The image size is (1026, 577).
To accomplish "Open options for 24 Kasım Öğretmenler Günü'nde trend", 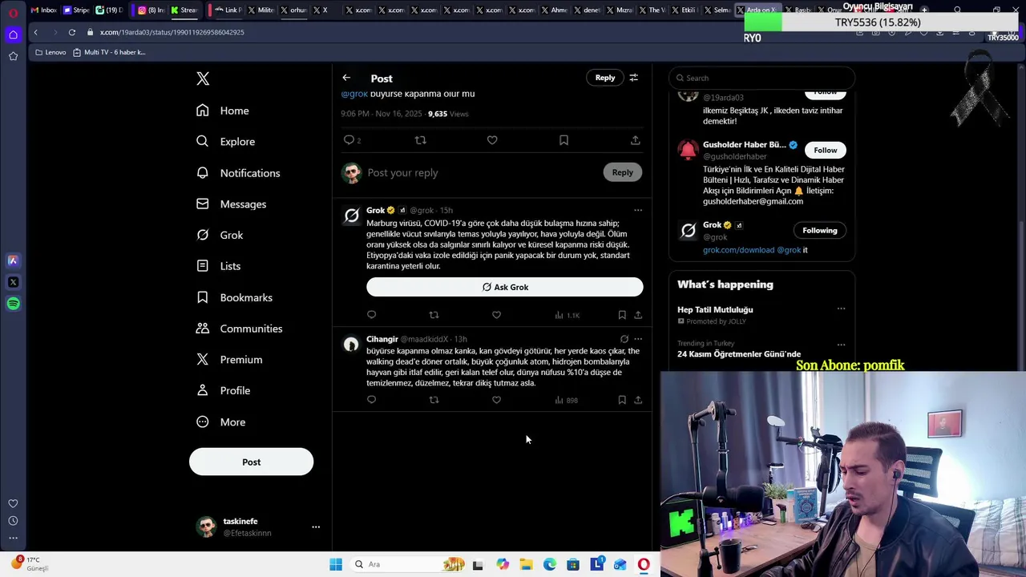I will point(841,345).
